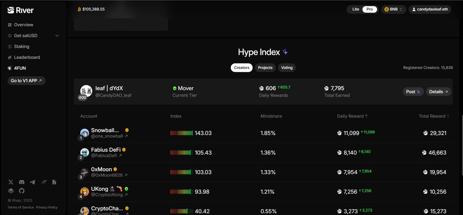463x215 pixels.
Task: Click the Go to V1 APP button
Action: coord(26,81)
